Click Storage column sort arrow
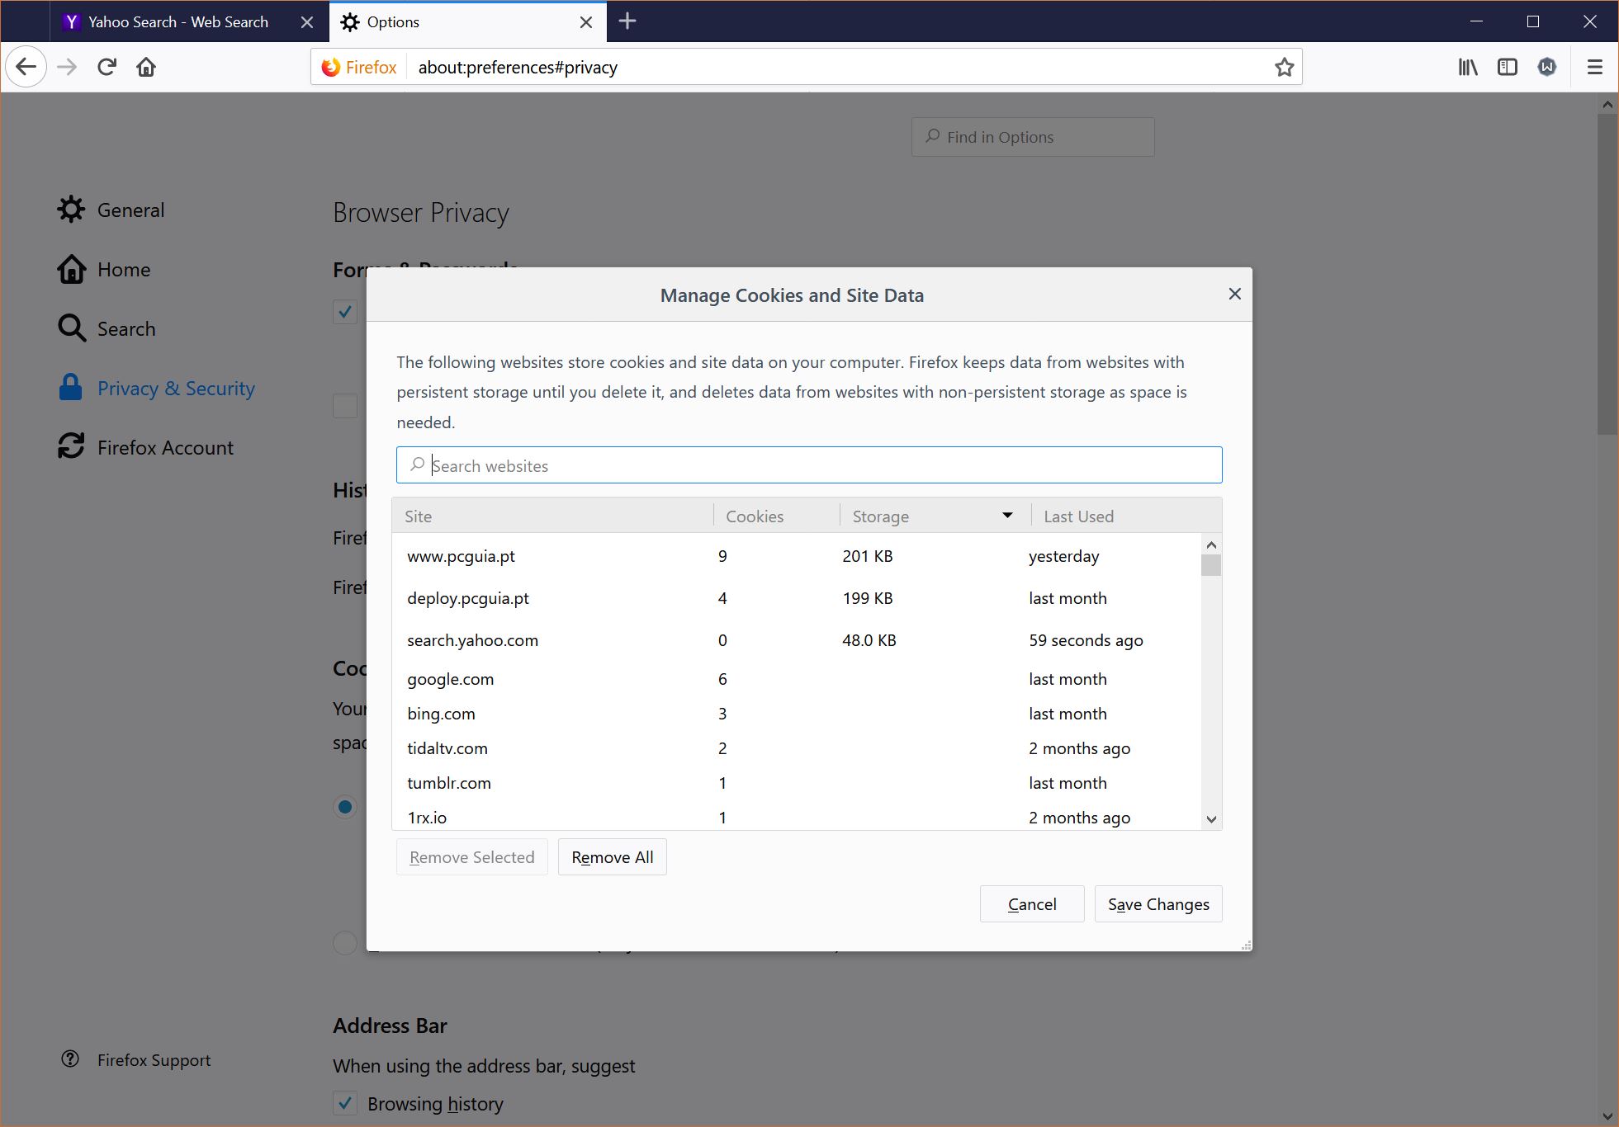The image size is (1619, 1127). (1006, 516)
